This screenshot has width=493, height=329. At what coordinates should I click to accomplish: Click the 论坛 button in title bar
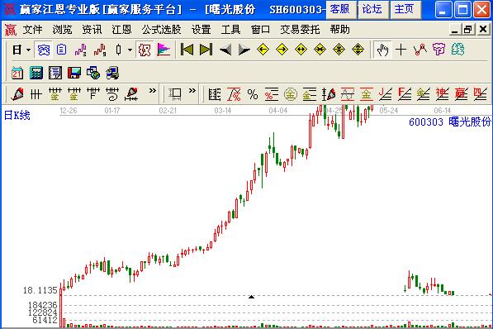tap(372, 9)
